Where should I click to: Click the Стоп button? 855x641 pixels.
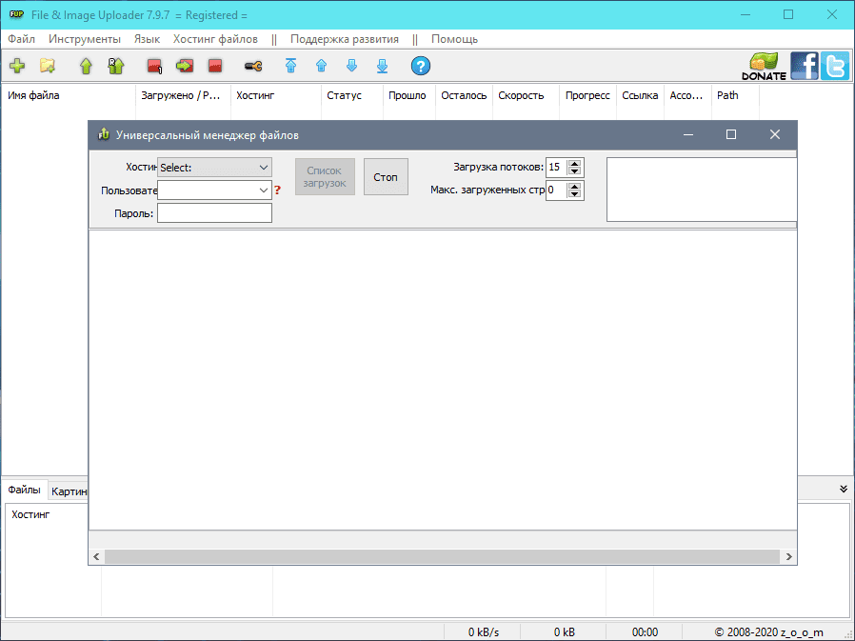pos(386,177)
